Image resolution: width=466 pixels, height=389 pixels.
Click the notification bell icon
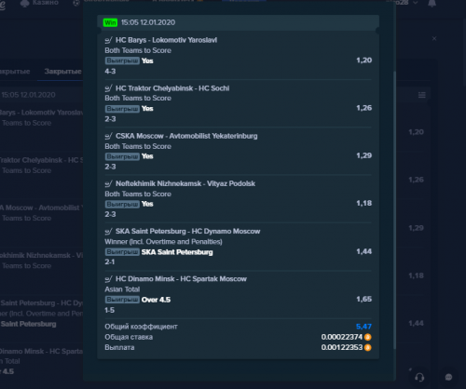[x=432, y=3]
